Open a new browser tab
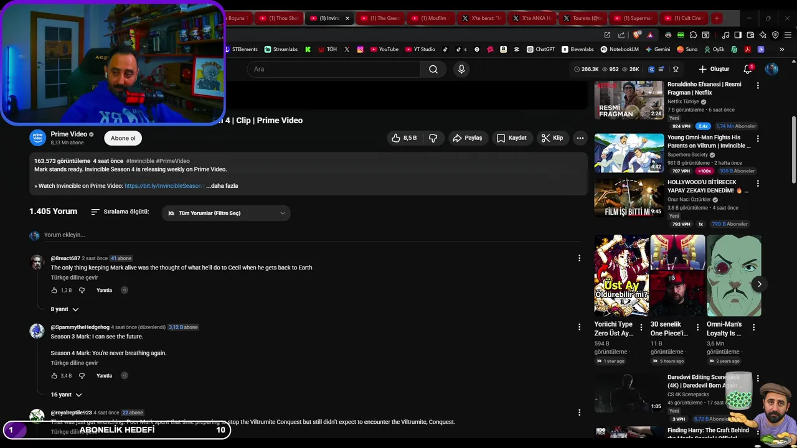The height and width of the screenshot is (448, 797). point(717,18)
